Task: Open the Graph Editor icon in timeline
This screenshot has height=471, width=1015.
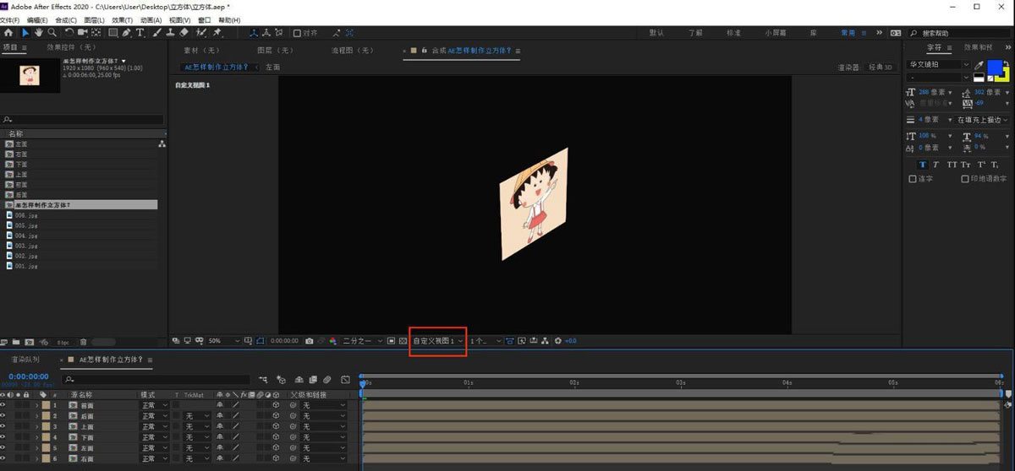Action: click(x=345, y=380)
